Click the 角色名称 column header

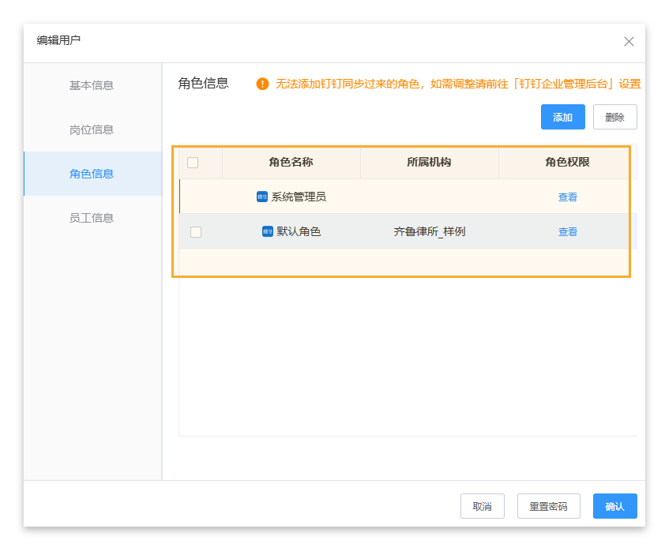pyautogui.click(x=291, y=163)
